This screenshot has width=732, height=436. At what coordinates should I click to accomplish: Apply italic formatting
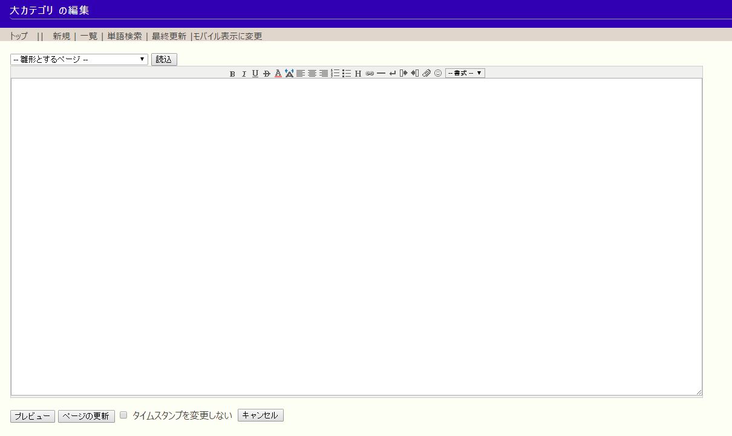244,74
